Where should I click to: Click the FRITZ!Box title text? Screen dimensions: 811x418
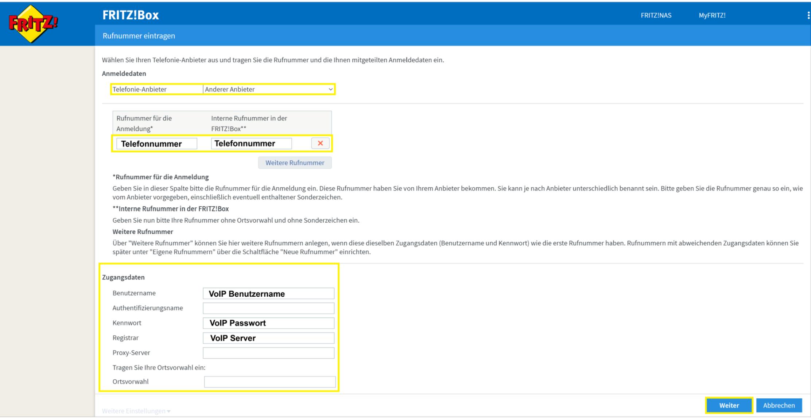[x=131, y=15]
